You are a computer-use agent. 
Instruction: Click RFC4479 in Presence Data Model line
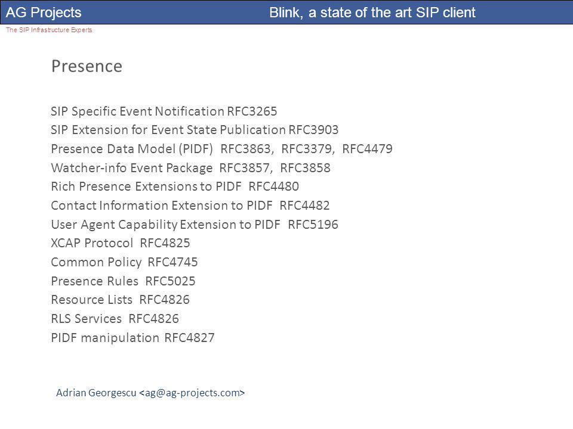pos(367,149)
